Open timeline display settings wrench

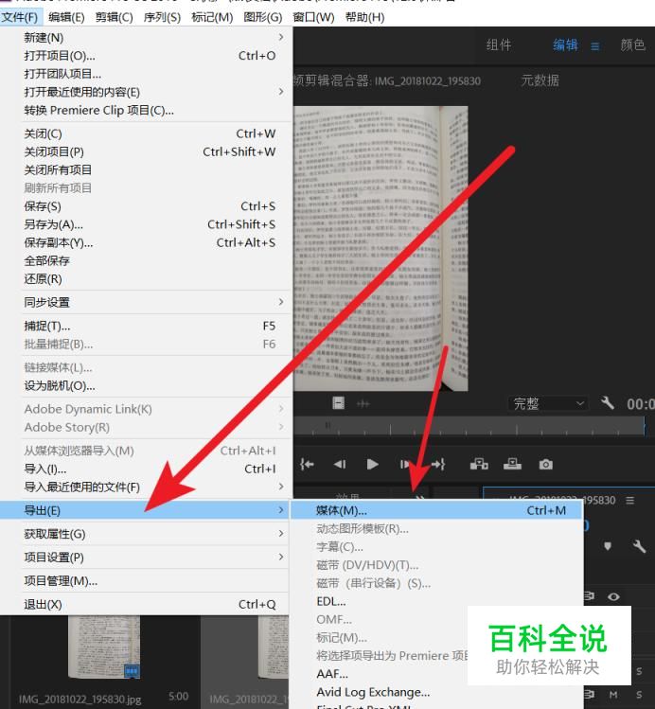click(639, 546)
